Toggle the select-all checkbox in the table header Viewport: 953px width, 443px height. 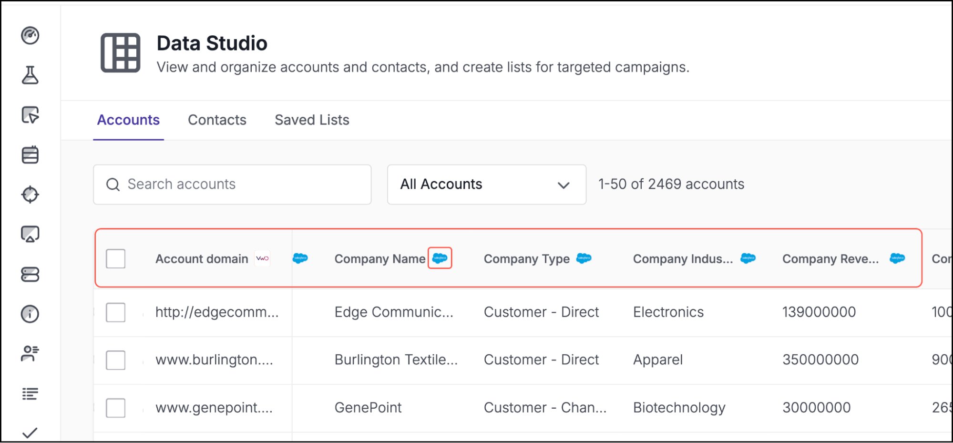pos(115,258)
